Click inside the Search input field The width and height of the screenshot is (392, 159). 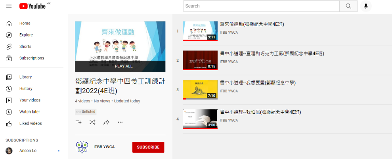point(261,6)
